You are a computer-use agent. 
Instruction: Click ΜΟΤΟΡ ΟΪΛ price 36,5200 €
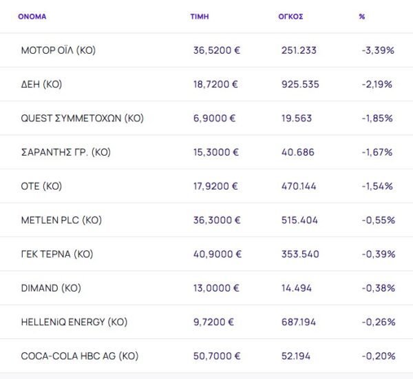(217, 50)
